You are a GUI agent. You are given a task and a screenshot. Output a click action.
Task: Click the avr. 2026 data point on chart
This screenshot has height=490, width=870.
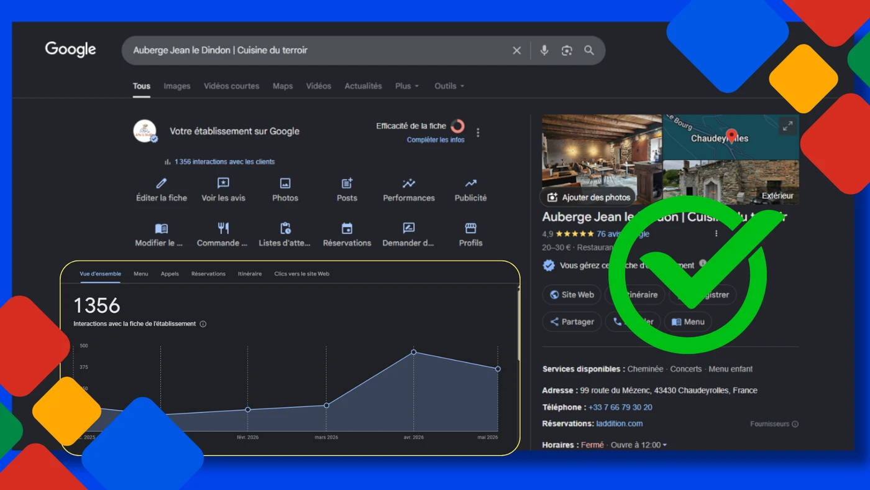(x=414, y=352)
